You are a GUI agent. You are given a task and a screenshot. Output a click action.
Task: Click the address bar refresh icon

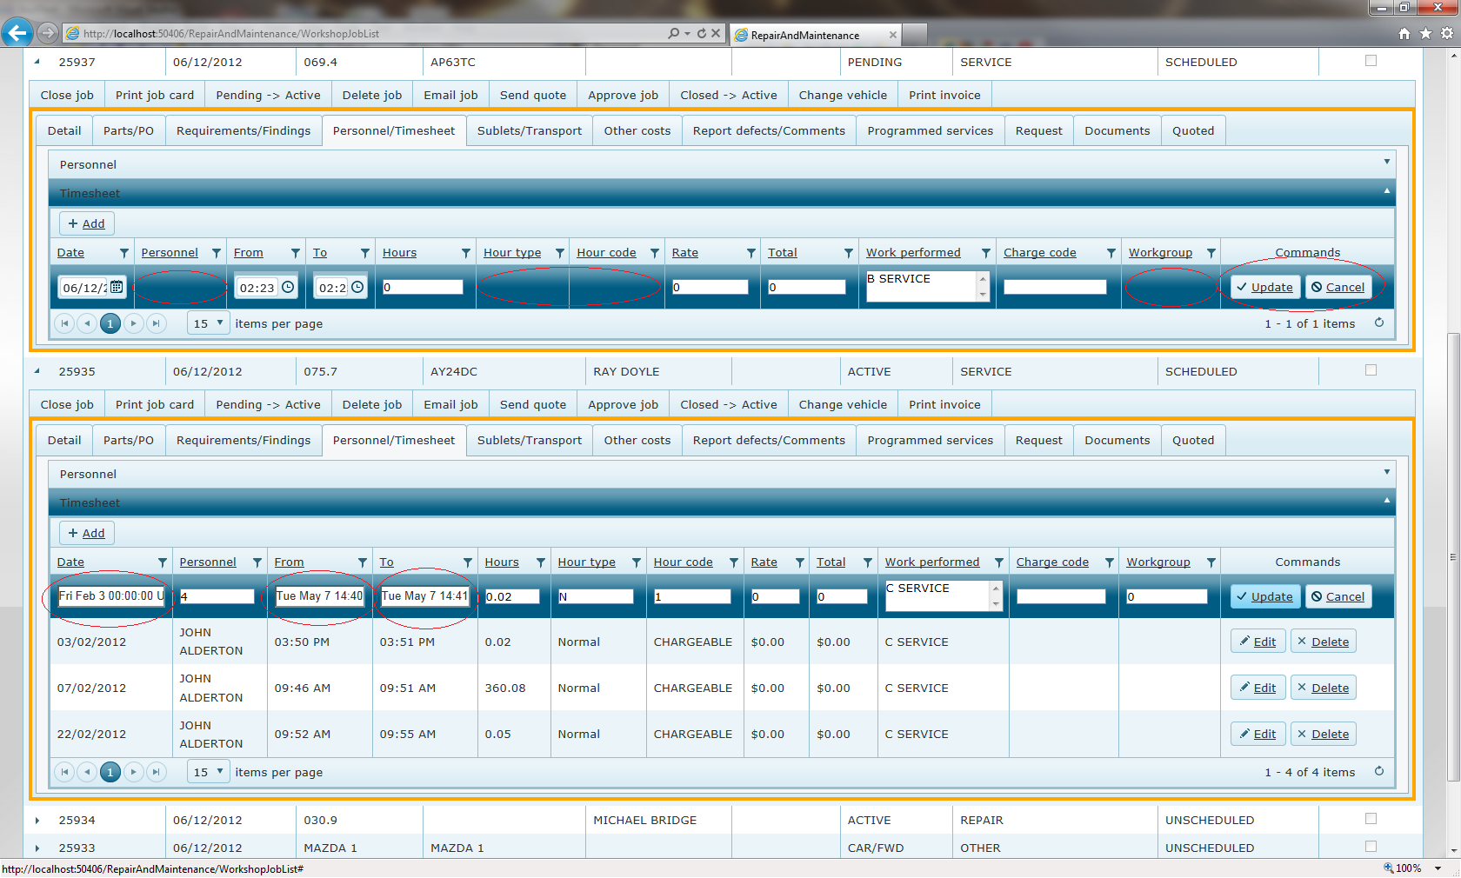[x=701, y=33]
